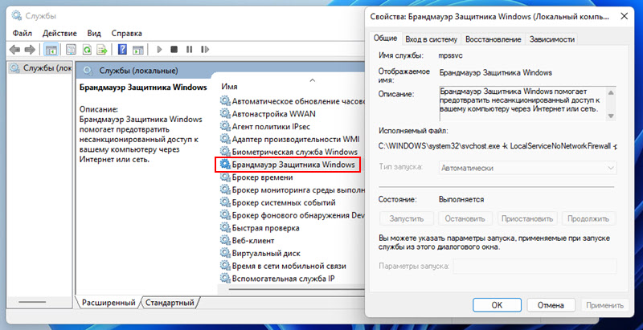Click the Back arrow in the toolbar
Image resolution: width=643 pixels, height=330 pixels.
[14, 50]
